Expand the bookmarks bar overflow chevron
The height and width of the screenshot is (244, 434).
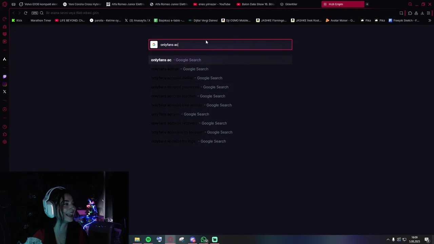[430, 20]
